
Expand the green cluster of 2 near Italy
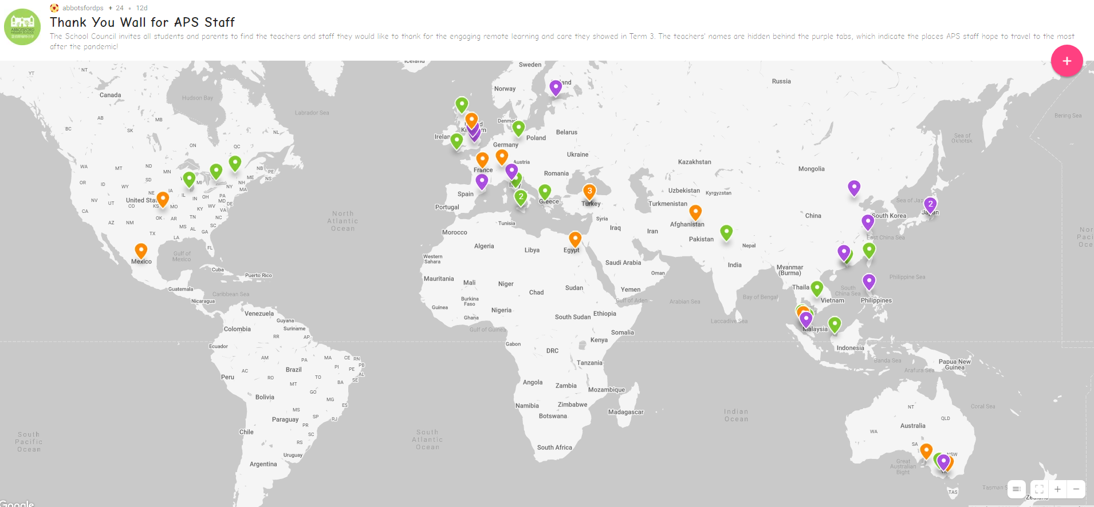tap(521, 197)
